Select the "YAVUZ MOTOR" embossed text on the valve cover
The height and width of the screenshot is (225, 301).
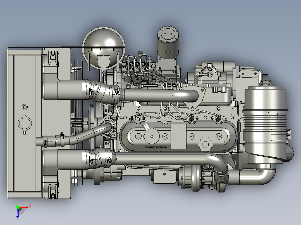156,147
